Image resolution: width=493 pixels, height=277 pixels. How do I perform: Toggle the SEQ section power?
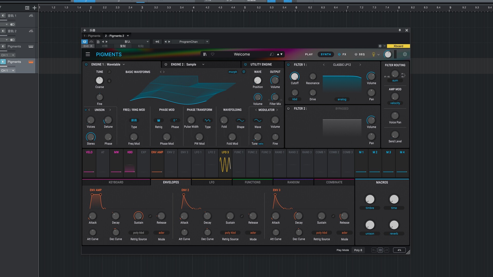pyautogui.click(x=356, y=54)
